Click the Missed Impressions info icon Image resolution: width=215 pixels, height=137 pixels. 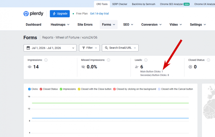click(108, 60)
